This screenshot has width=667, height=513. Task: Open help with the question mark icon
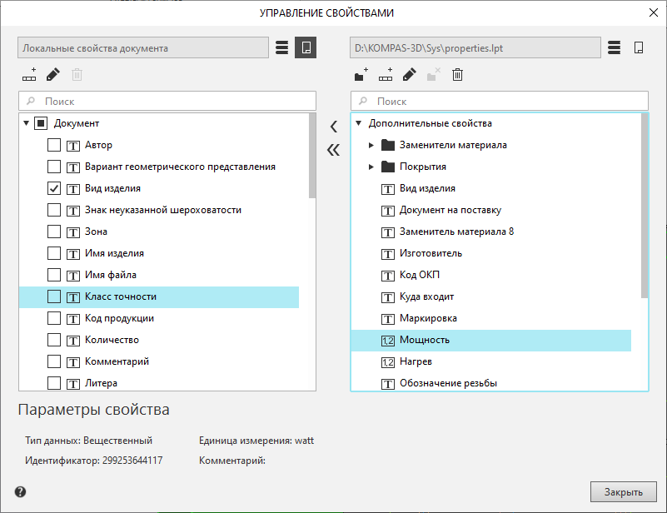[x=20, y=491]
